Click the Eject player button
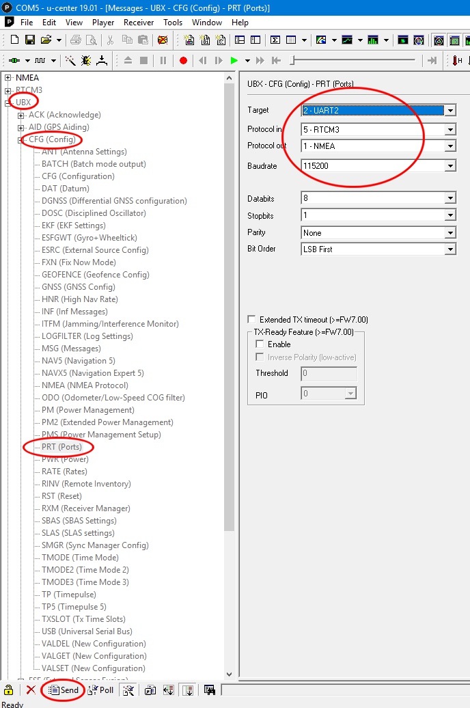The width and height of the screenshot is (470, 708). coord(128,61)
